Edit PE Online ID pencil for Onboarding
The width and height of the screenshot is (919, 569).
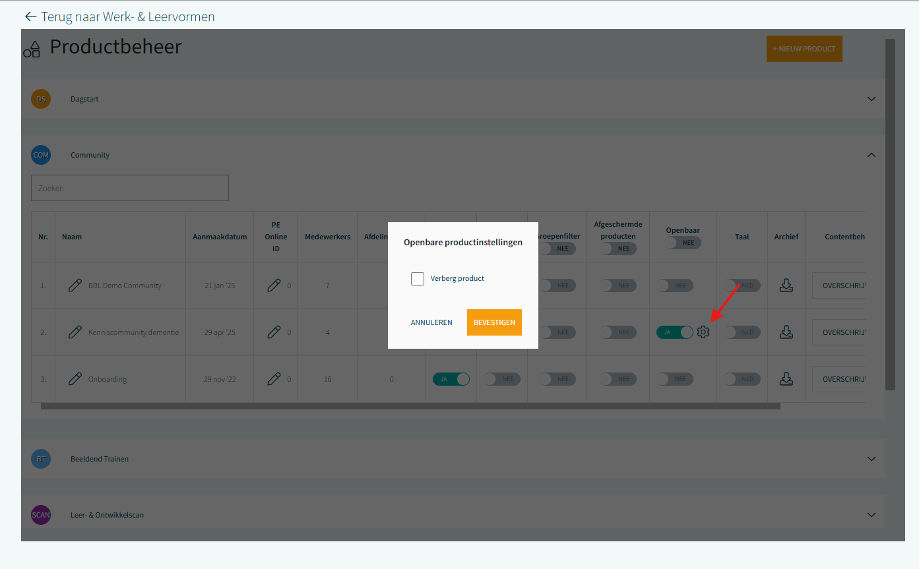[x=274, y=379]
